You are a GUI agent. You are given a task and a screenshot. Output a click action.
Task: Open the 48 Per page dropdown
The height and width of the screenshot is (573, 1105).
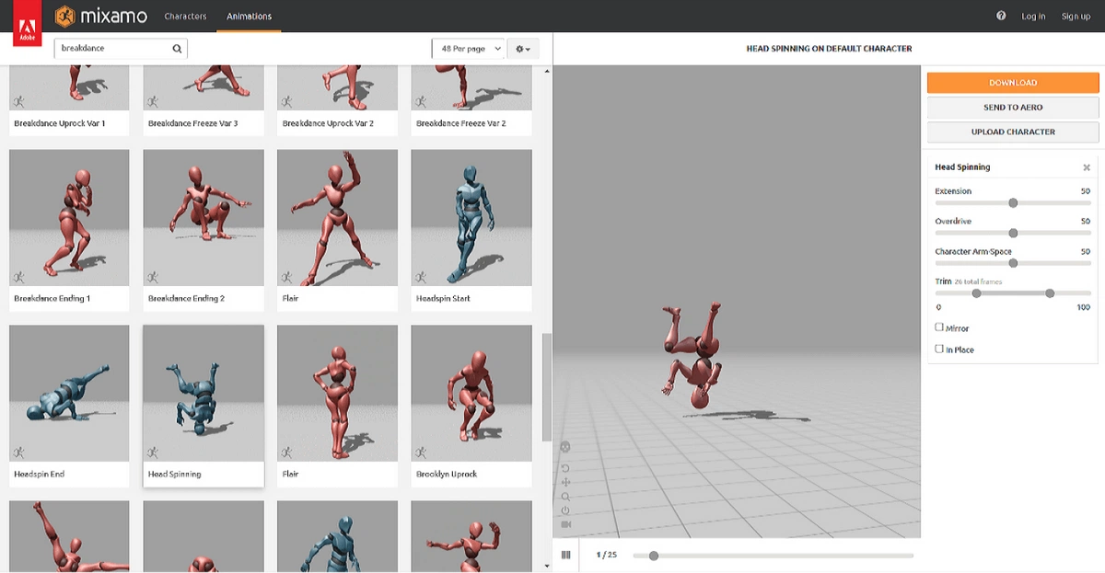469,49
